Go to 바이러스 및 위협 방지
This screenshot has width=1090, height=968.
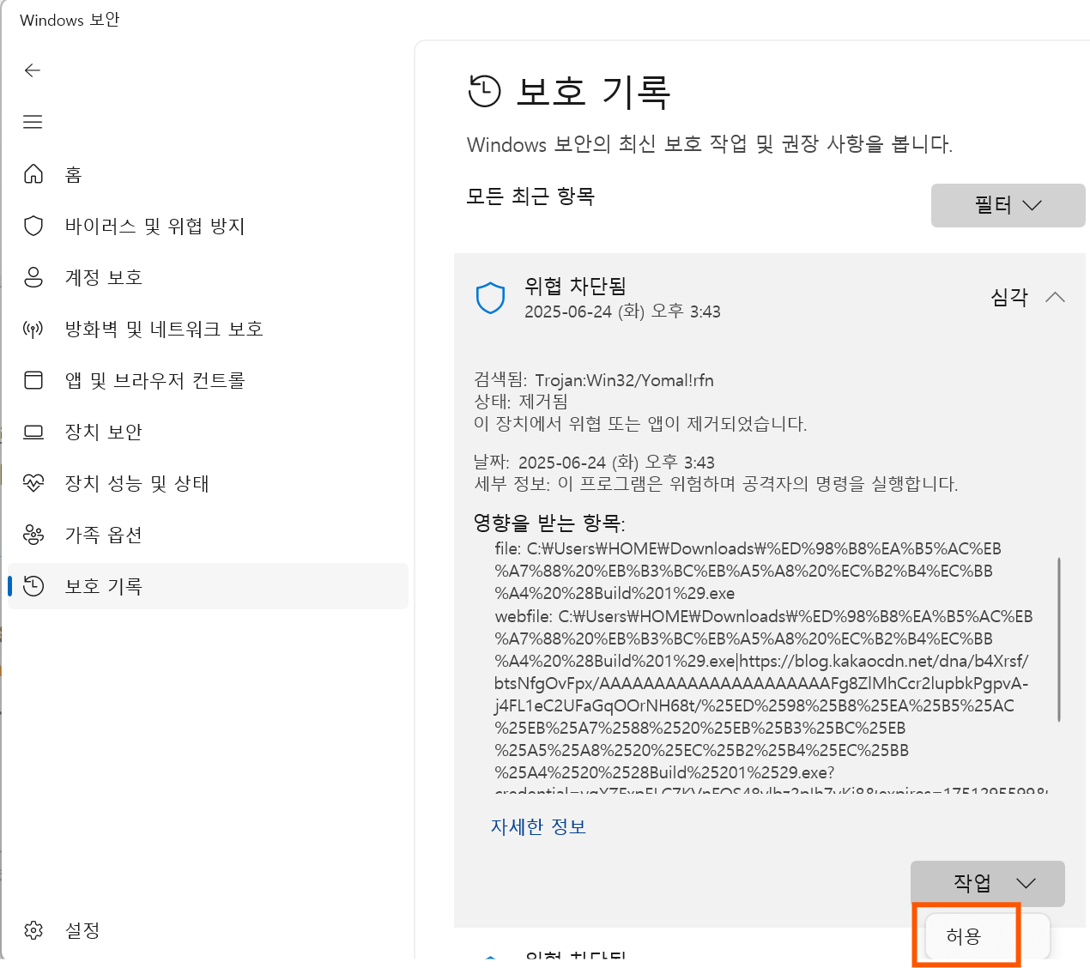pos(209,226)
